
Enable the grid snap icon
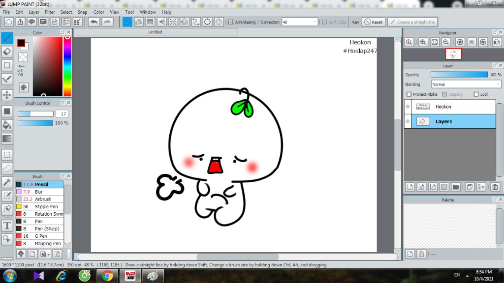coord(150,22)
